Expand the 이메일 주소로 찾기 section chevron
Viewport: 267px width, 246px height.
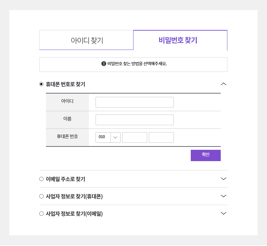[223, 179]
